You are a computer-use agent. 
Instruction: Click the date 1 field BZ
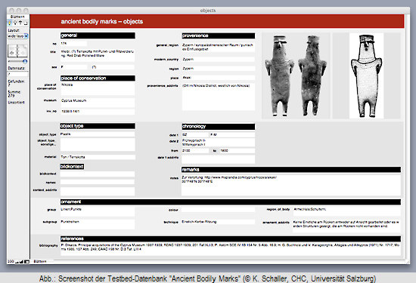195,135
